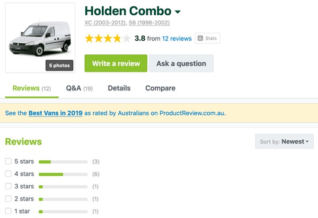Go to the Compare tab

pos(160,88)
